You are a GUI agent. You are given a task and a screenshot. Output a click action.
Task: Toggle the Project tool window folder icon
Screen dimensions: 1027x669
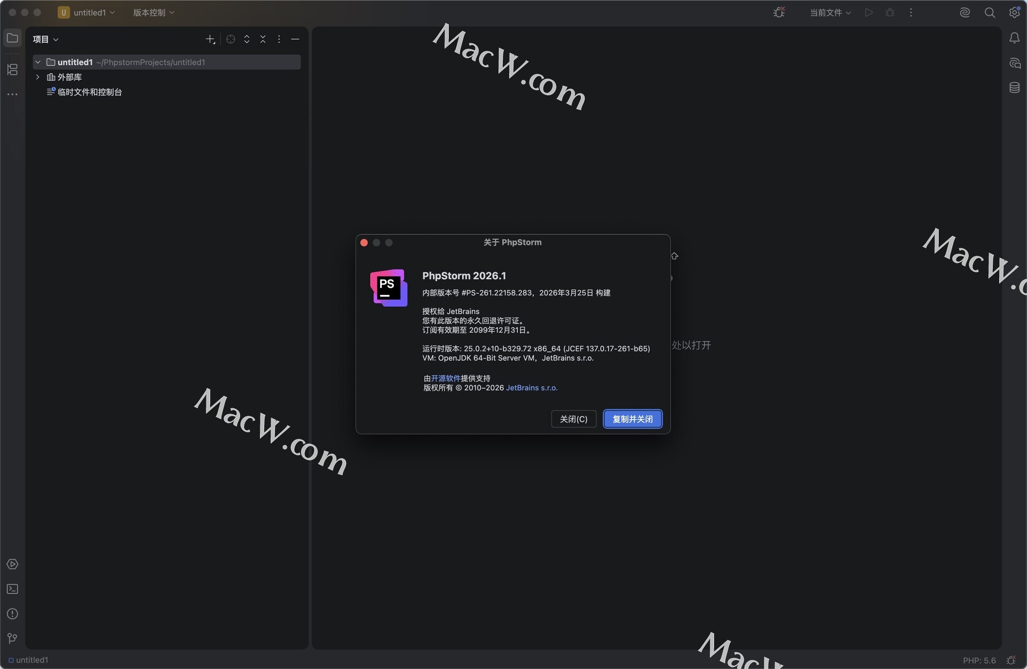click(12, 38)
